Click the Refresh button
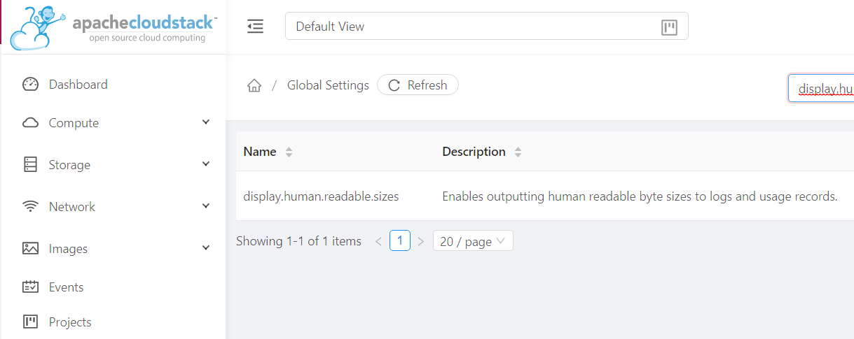 (418, 85)
